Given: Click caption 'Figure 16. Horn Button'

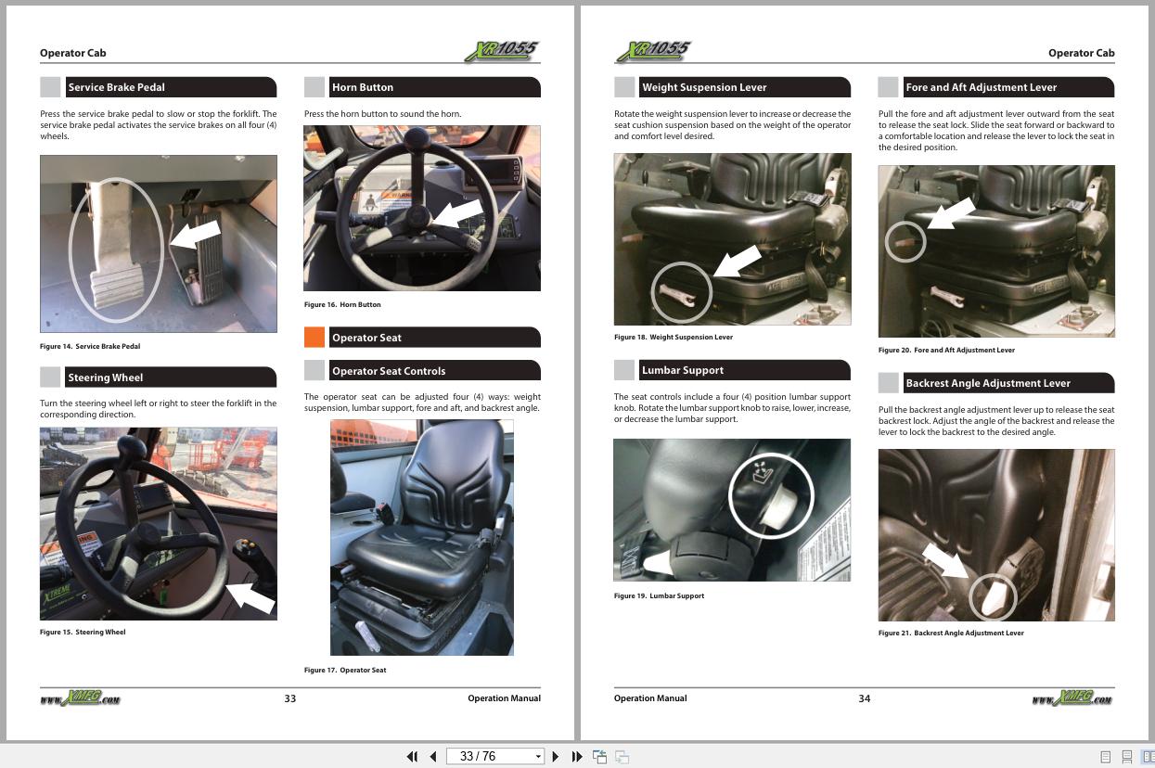Looking at the screenshot, I should pyautogui.click(x=342, y=304).
